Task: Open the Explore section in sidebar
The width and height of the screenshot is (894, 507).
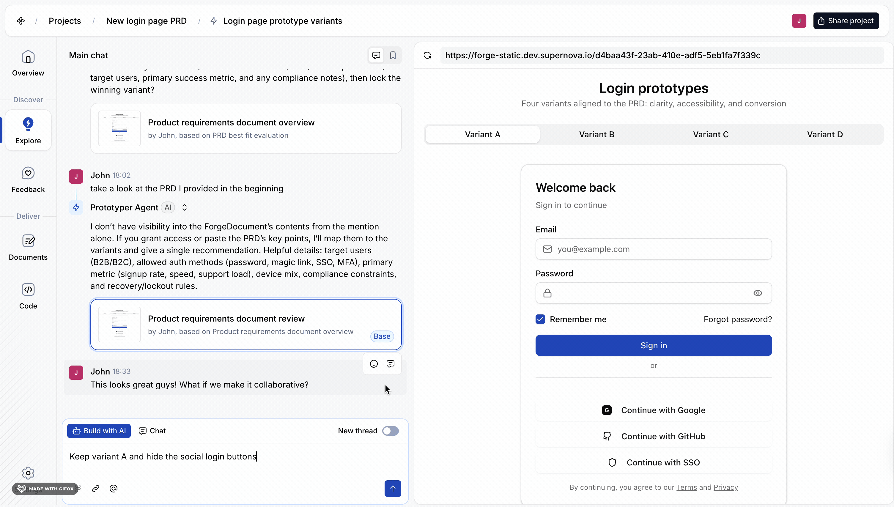Action: tap(28, 130)
